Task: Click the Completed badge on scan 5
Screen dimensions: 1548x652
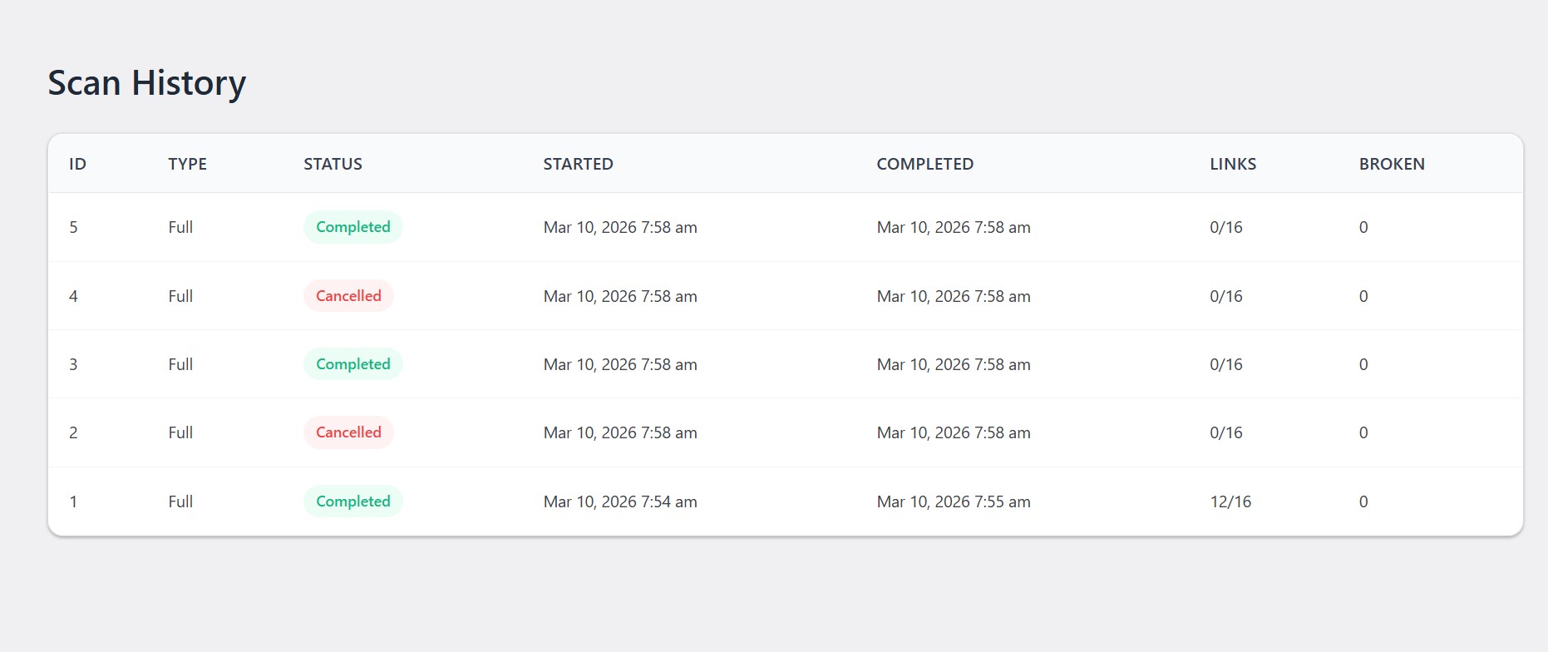Action: point(352,226)
